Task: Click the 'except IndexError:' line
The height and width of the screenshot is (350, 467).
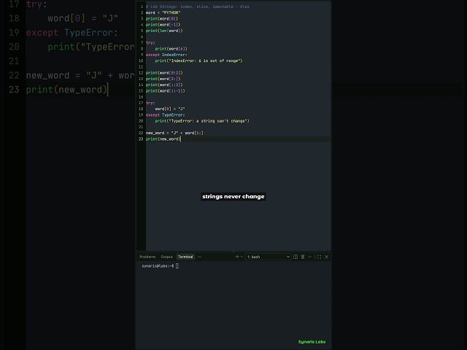Action: click(x=166, y=55)
